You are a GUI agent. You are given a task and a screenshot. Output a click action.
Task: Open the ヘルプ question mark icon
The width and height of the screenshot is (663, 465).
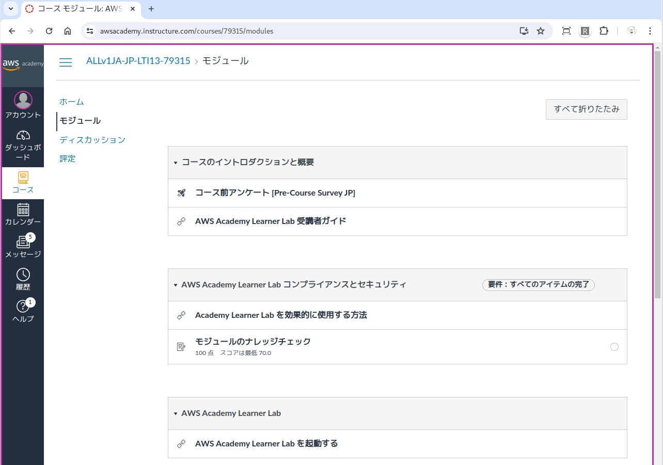tap(23, 307)
